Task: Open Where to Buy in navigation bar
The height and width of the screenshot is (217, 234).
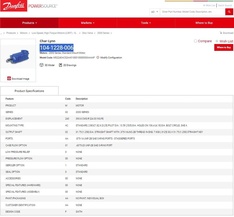Action: [x=204, y=23]
